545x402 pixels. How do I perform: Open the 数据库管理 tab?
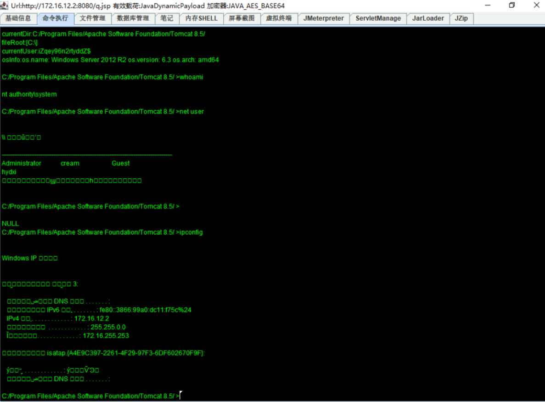pos(133,18)
